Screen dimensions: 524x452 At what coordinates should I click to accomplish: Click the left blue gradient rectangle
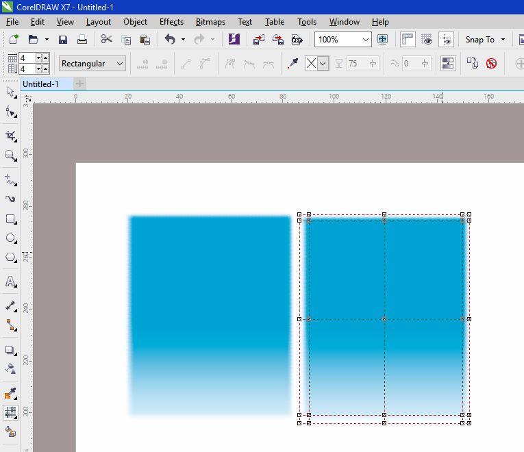click(210, 315)
